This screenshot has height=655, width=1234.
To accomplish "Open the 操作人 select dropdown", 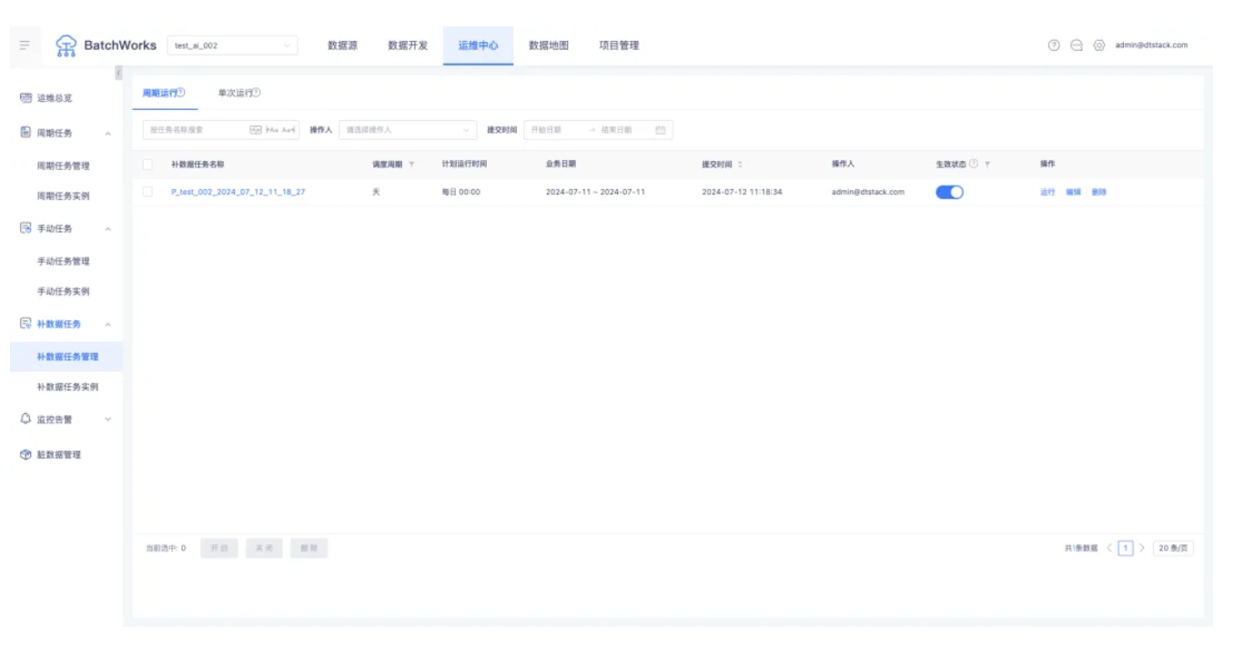I will pyautogui.click(x=408, y=130).
